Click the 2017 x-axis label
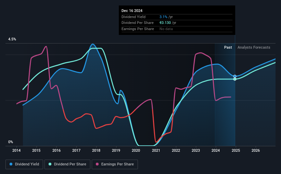 coord(76,150)
